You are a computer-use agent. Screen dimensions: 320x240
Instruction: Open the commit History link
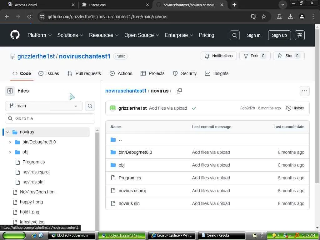pos(295,108)
